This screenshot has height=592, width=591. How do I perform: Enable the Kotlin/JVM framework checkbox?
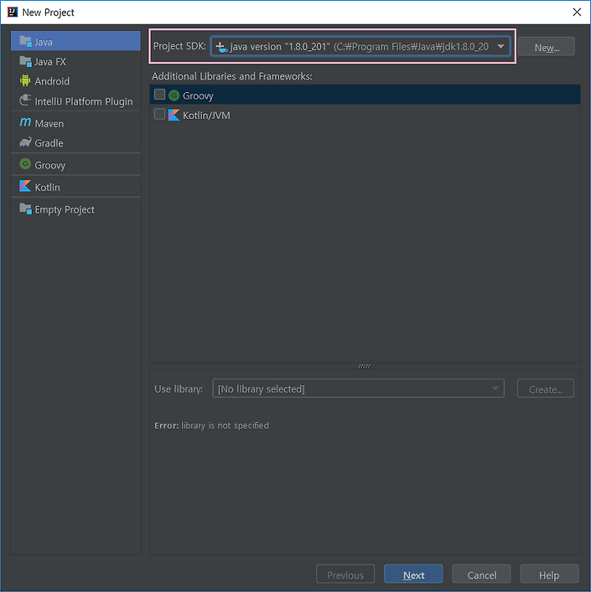point(159,114)
